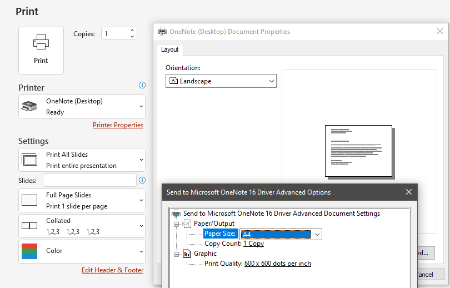The image size is (450, 288).
Task: Click the OneNote printer device icon
Action: (x=29, y=106)
